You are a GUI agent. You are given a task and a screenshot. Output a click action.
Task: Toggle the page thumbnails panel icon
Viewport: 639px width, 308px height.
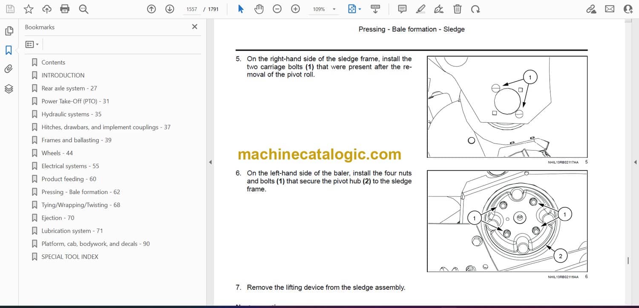[9, 31]
